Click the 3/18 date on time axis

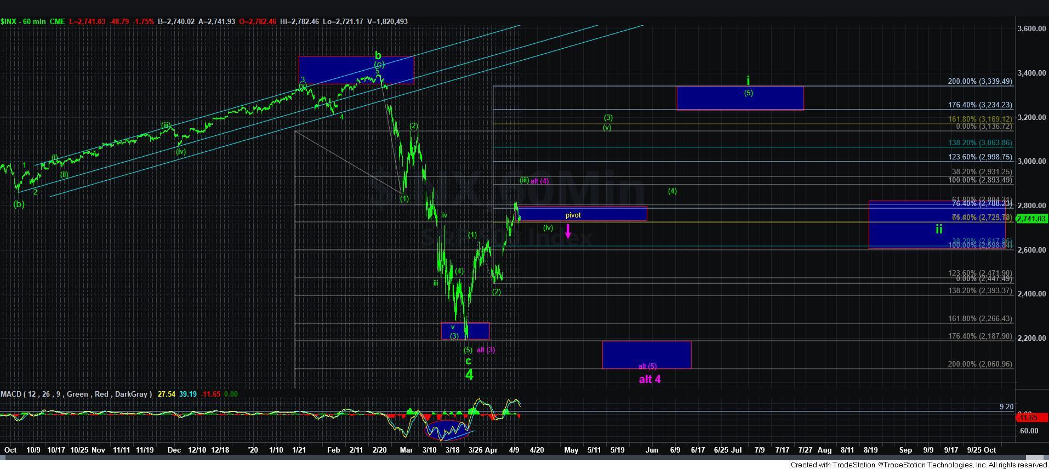[x=452, y=450]
